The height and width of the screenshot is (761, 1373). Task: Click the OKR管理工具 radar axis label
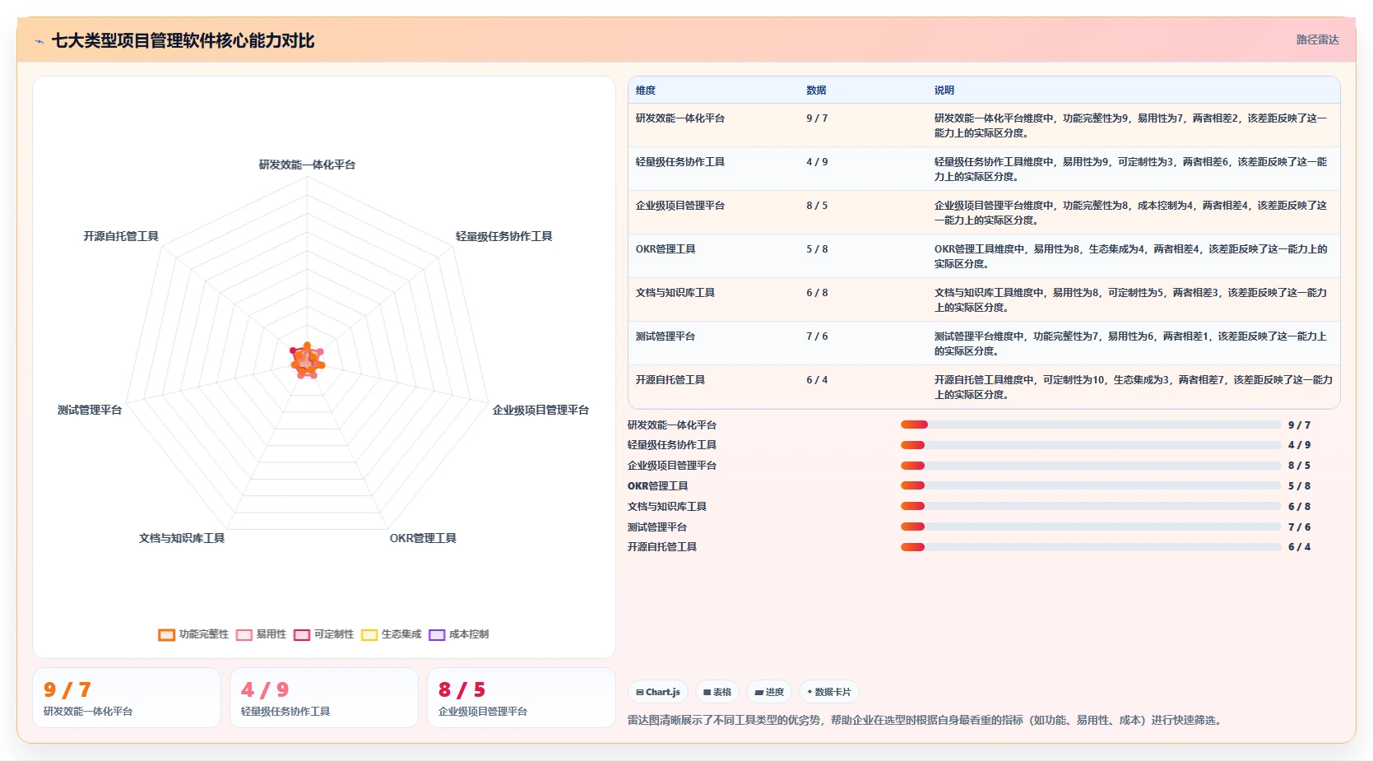coord(423,538)
